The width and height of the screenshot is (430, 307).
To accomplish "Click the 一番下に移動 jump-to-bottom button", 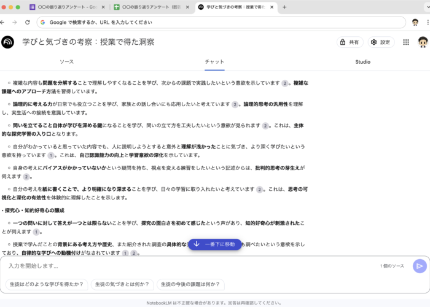I will (x=215, y=244).
